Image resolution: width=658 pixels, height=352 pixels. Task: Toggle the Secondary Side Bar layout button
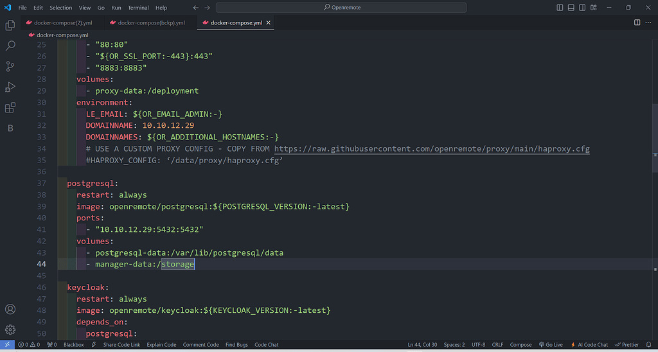[x=582, y=8]
